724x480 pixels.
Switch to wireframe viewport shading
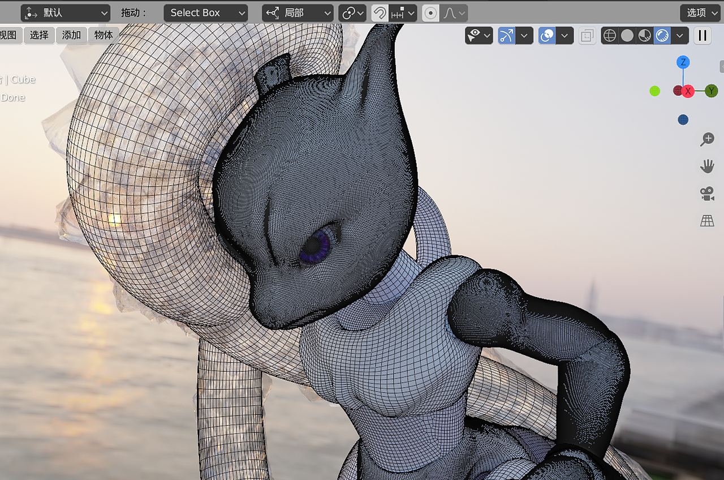(x=610, y=36)
